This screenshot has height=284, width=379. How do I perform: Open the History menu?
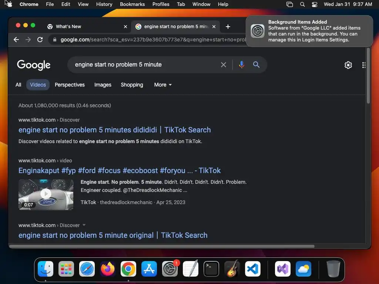(104, 4)
